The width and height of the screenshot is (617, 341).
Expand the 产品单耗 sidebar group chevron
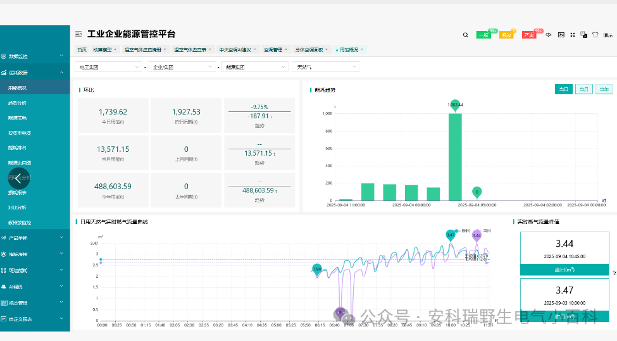[x=61, y=237]
